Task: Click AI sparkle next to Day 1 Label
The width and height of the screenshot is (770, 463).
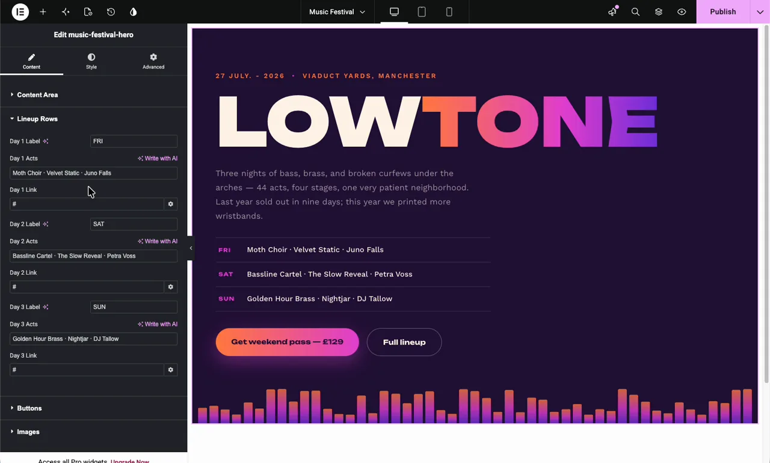Action: tap(46, 141)
